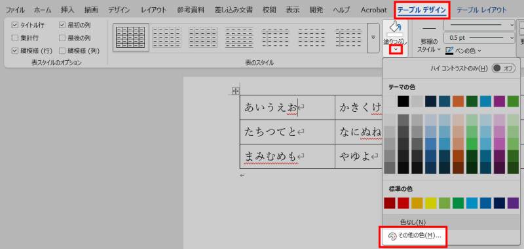Select 色なし(N) option
The height and width of the screenshot is (249, 524).
(x=413, y=222)
